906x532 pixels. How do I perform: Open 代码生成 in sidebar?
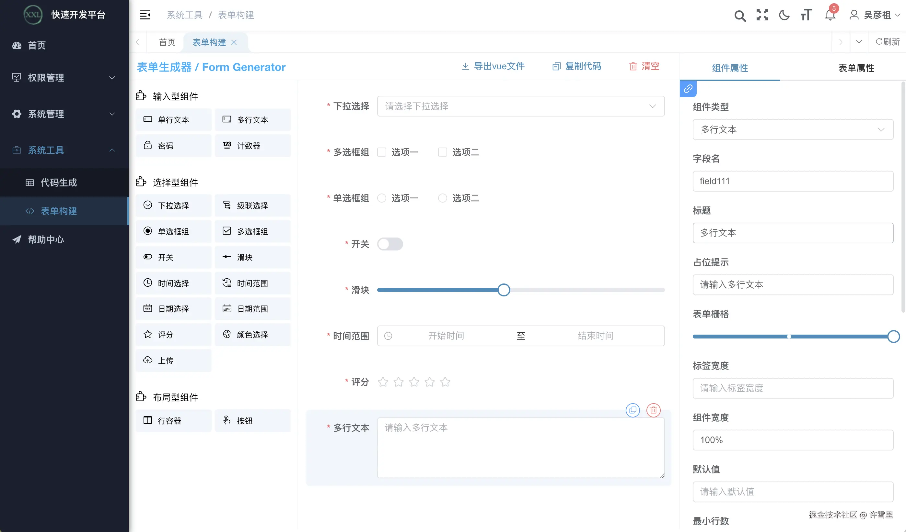[x=64, y=183]
